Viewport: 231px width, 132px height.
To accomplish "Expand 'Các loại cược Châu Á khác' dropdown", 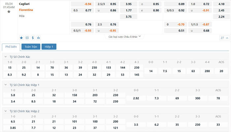I will pos(124,37).
